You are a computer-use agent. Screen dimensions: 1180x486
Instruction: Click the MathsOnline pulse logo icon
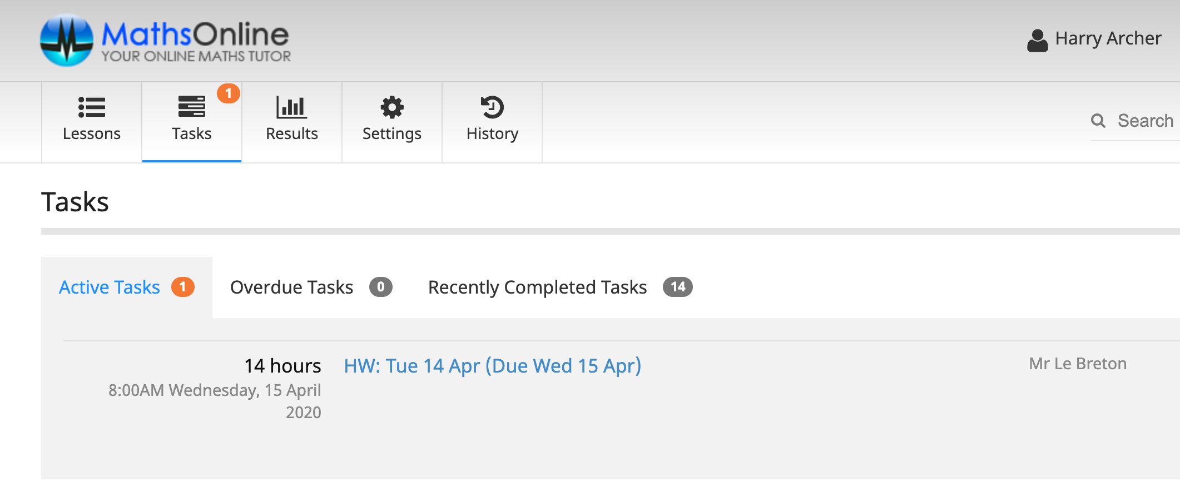(x=67, y=40)
